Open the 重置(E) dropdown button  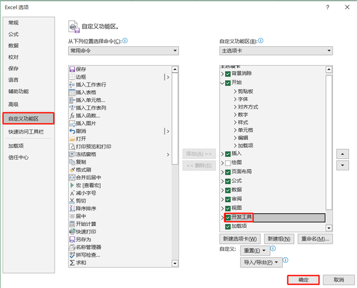[x=255, y=251]
